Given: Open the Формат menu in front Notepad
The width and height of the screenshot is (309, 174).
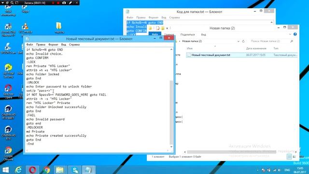Looking at the screenshot, I should 53,44.
